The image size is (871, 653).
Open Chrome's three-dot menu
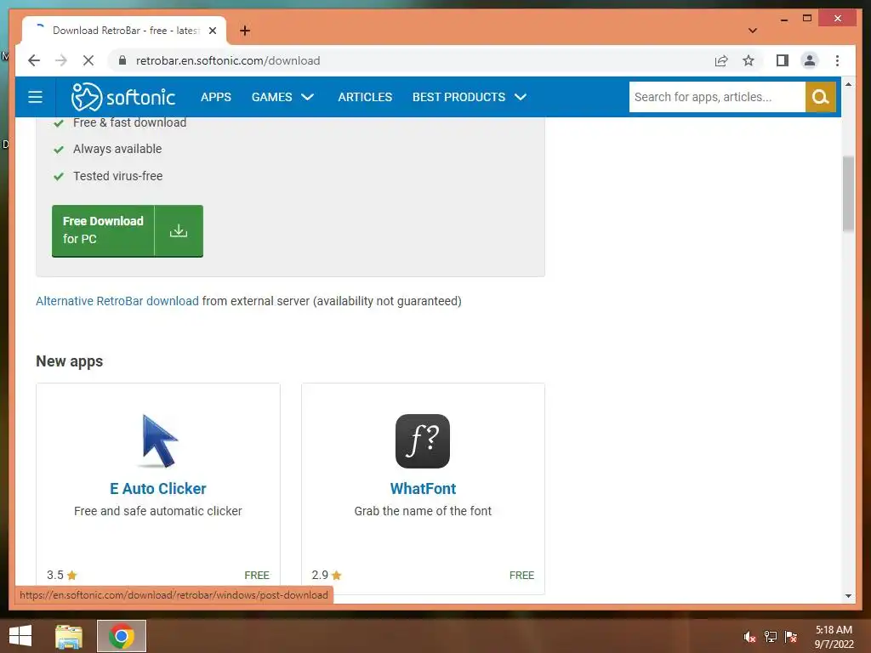[837, 60]
